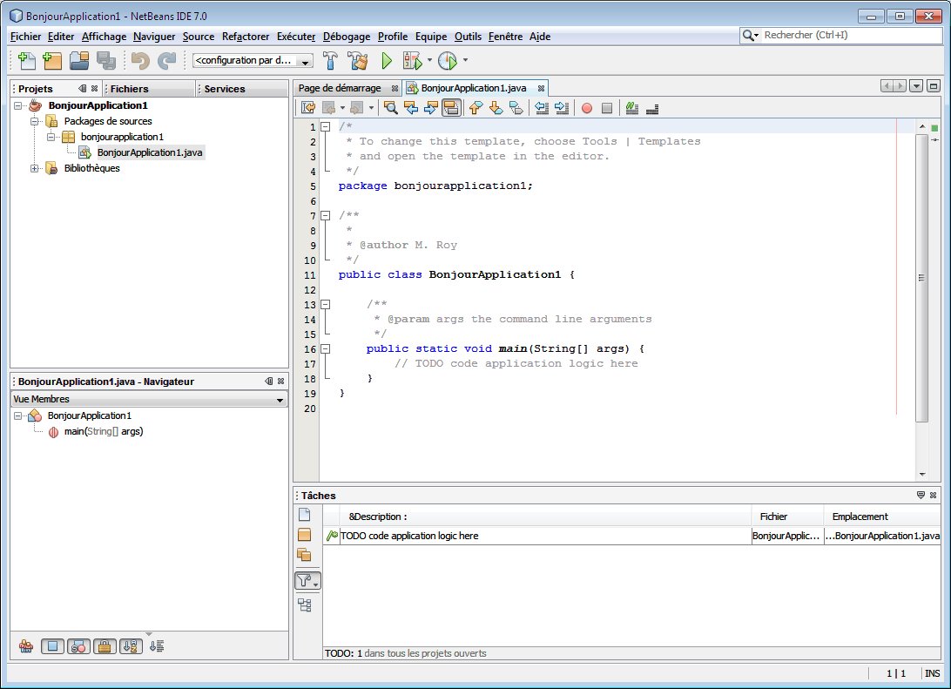Collapse BonjourApplication1 project node
Image resolution: width=951 pixels, height=689 pixels.
(x=17, y=105)
